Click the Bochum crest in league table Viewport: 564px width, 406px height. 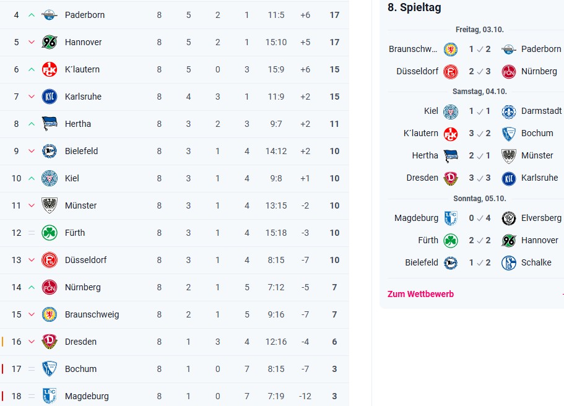(49, 369)
